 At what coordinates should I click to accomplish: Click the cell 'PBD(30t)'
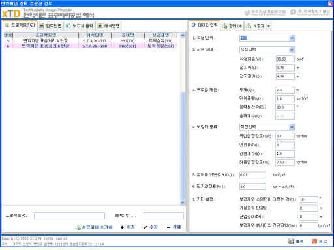point(128,41)
